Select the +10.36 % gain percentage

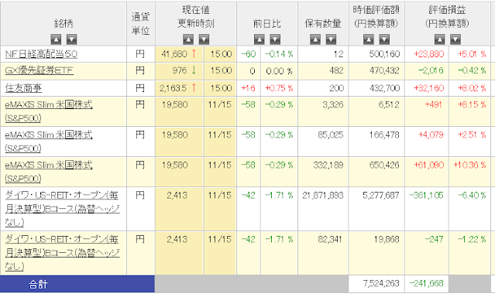pos(469,166)
